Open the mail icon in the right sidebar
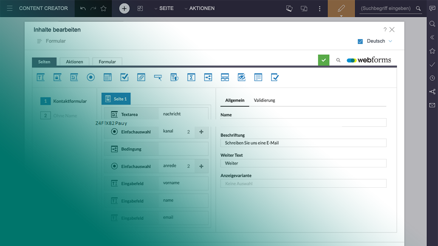The width and height of the screenshot is (438, 246). [432, 105]
